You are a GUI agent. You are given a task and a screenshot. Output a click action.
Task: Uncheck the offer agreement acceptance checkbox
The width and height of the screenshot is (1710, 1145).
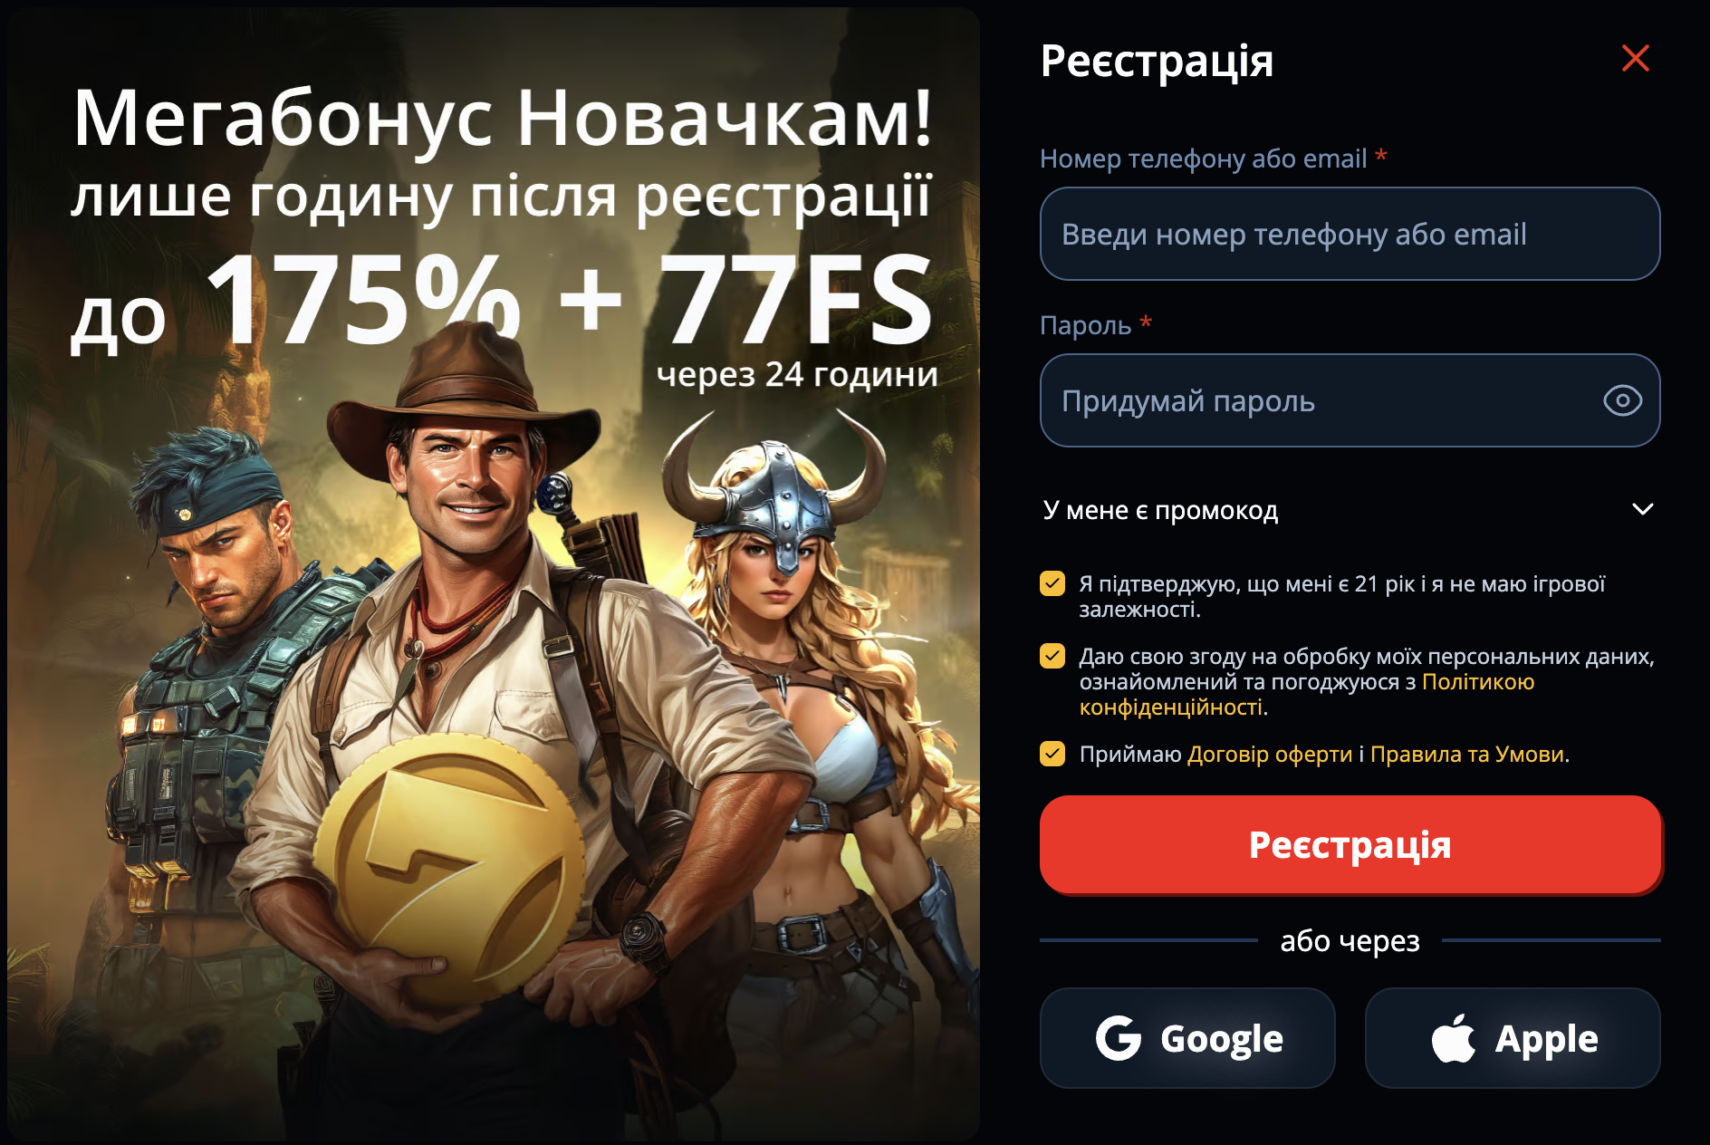coord(1052,754)
